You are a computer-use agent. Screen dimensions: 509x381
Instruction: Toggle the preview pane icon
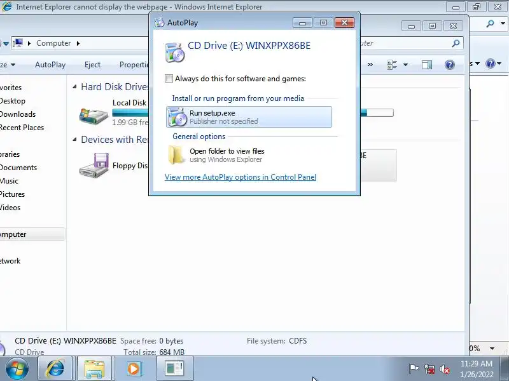(x=427, y=65)
